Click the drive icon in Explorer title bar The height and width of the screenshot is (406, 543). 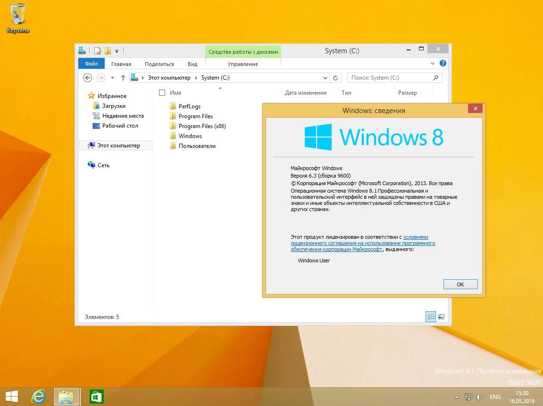[82, 50]
